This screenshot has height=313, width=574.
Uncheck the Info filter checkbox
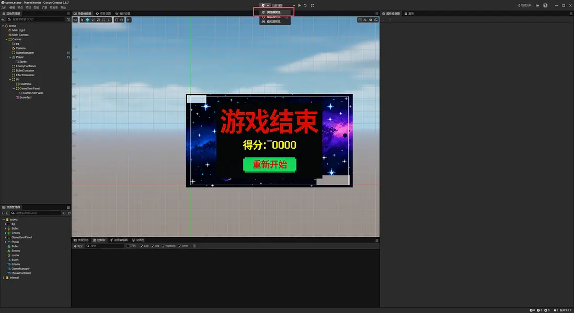(x=153, y=246)
